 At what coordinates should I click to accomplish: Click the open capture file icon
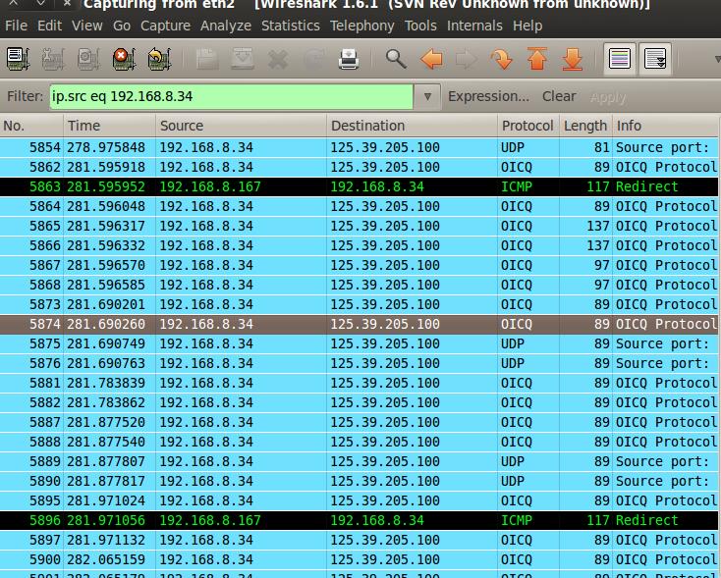tap(207, 59)
